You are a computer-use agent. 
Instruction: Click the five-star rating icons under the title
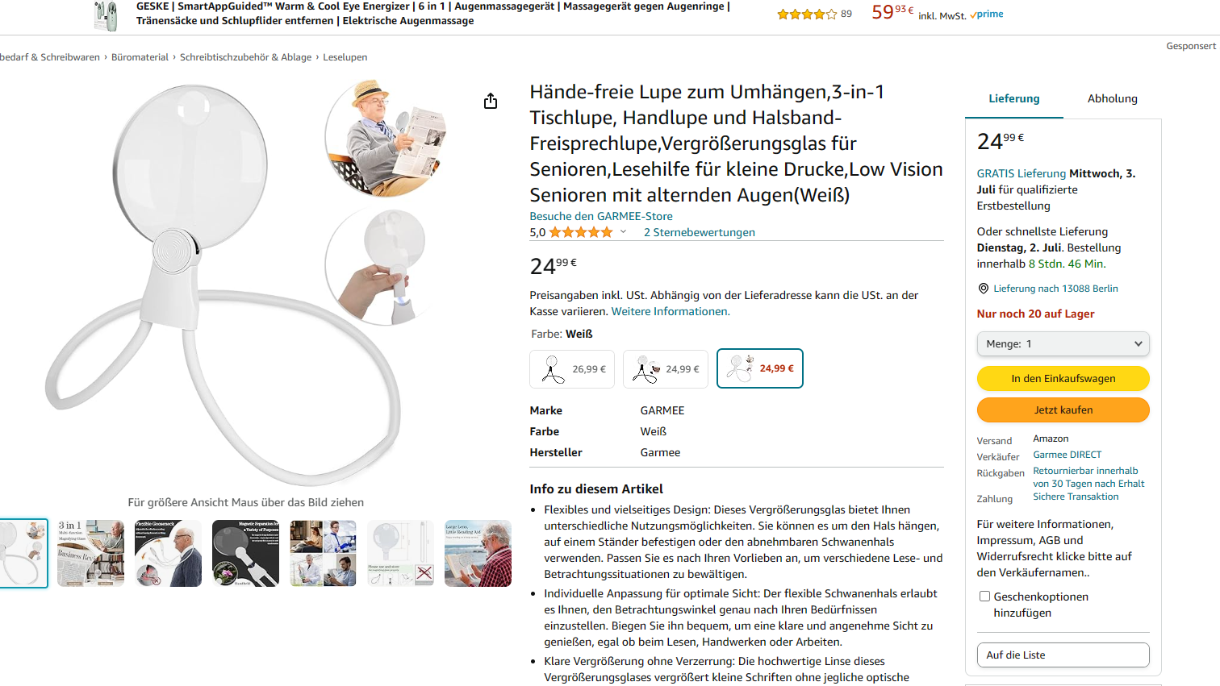[581, 232]
